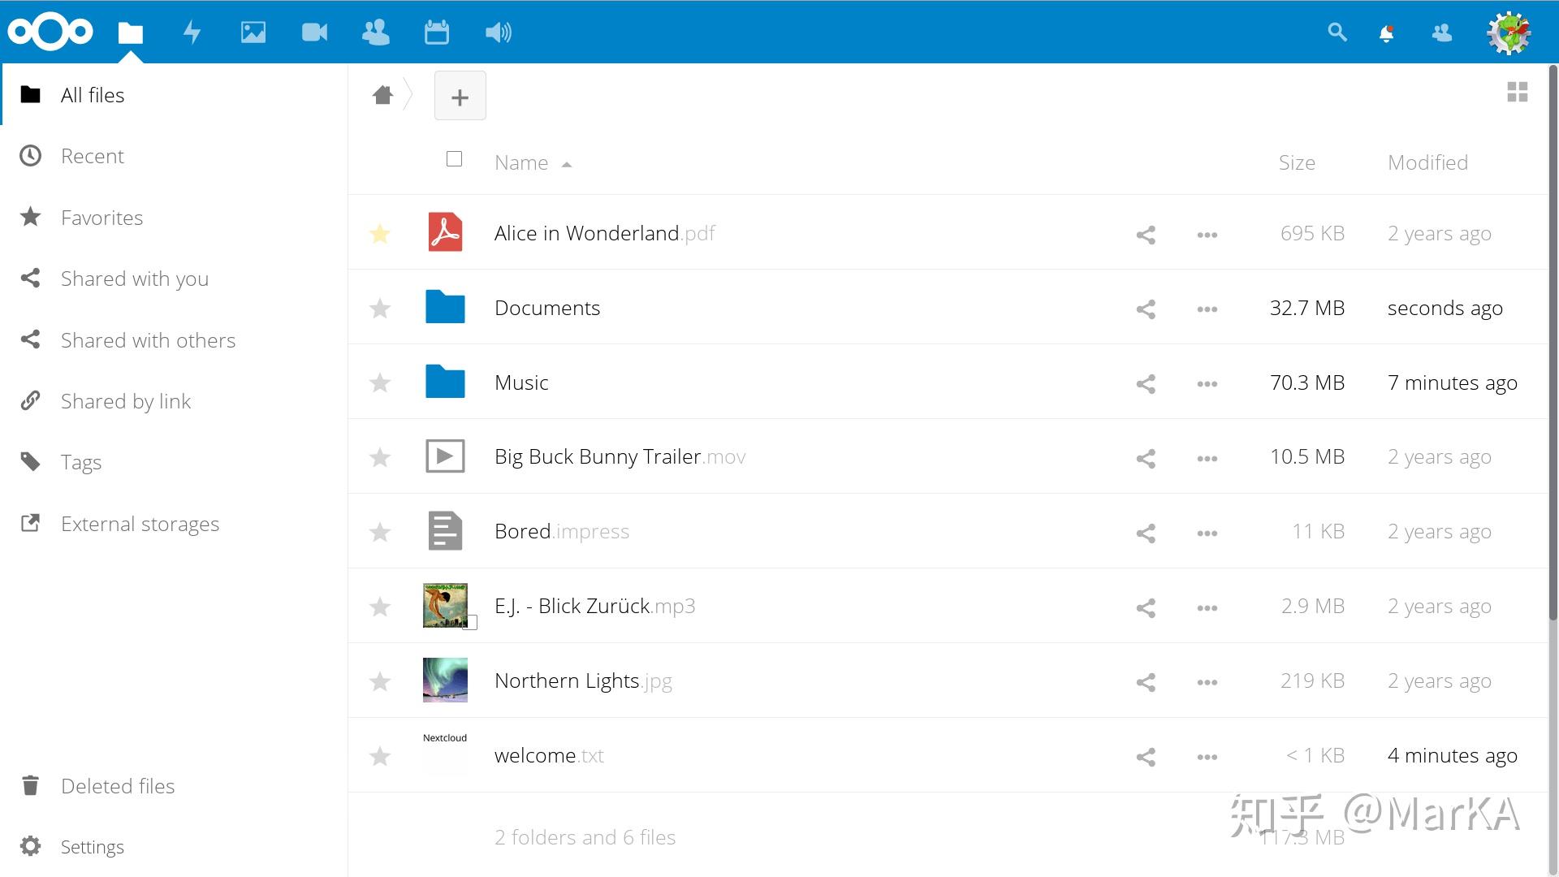Open files Settings at sidebar bottom
The width and height of the screenshot is (1559, 877).
click(174, 847)
